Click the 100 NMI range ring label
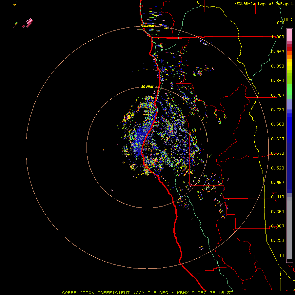Screen dimensions: 295x295 coord(147,26)
